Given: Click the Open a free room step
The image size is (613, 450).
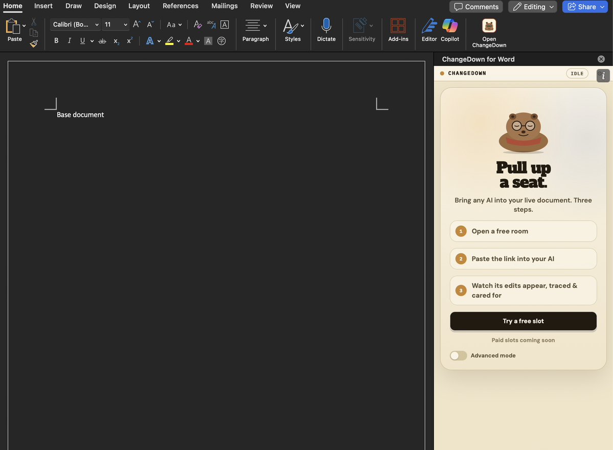Looking at the screenshot, I should tap(523, 231).
